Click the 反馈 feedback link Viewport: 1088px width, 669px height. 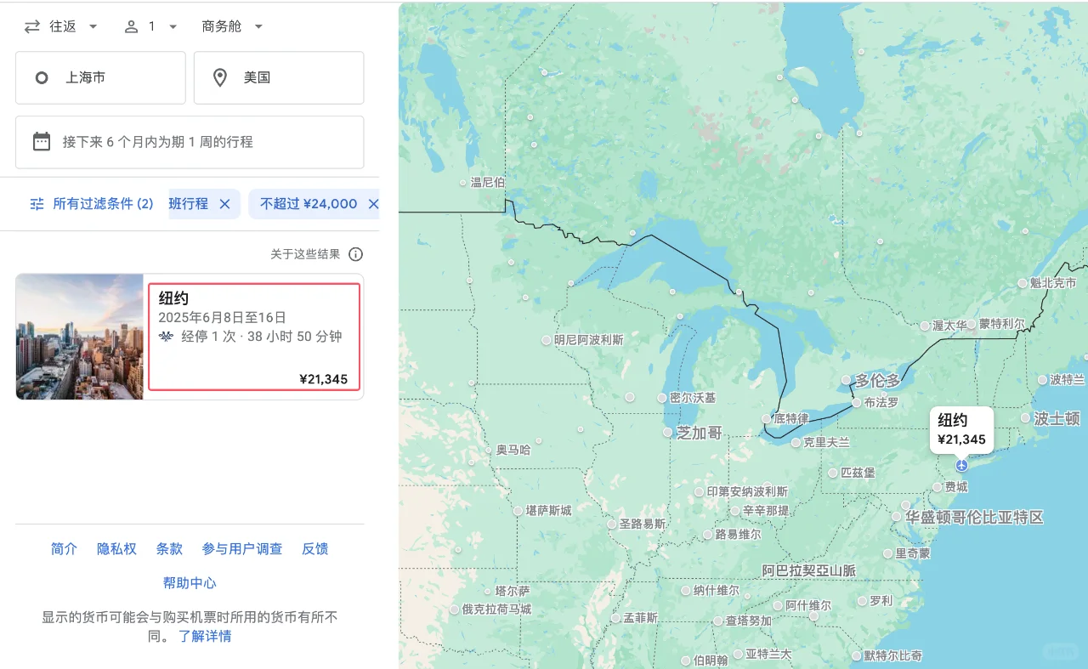pos(314,548)
